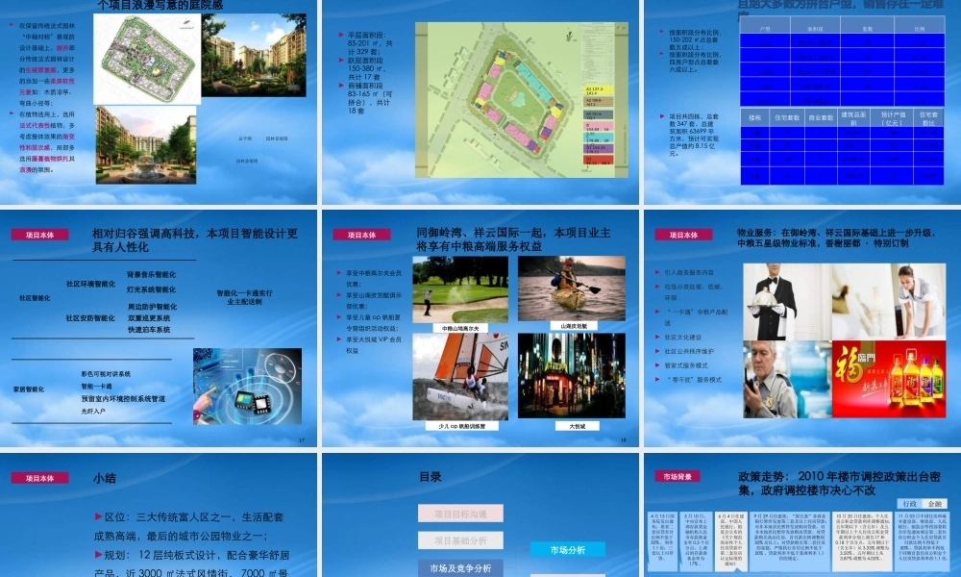This screenshot has width=961, height=577.
Task: Click the 商业套数 table header cell
Action: click(x=821, y=117)
